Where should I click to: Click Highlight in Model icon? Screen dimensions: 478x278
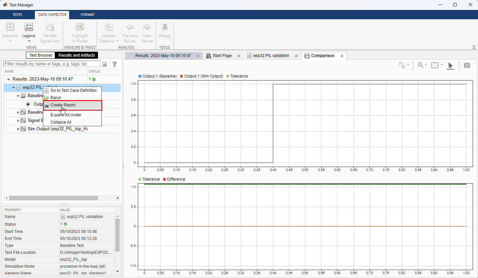pos(80,27)
